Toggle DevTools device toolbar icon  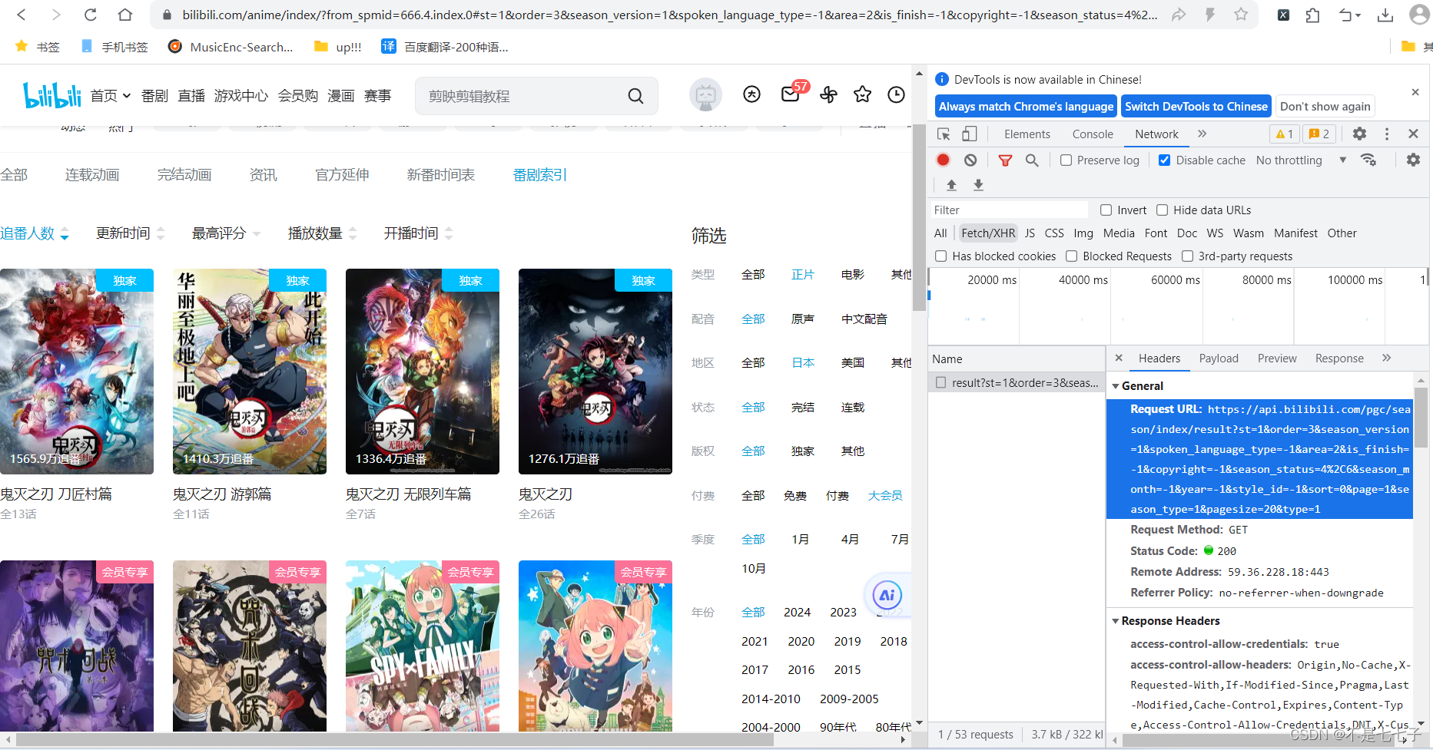pyautogui.click(x=970, y=134)
